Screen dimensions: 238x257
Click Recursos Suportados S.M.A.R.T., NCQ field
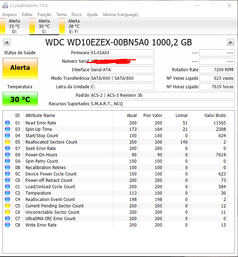[x=163, y=104]
